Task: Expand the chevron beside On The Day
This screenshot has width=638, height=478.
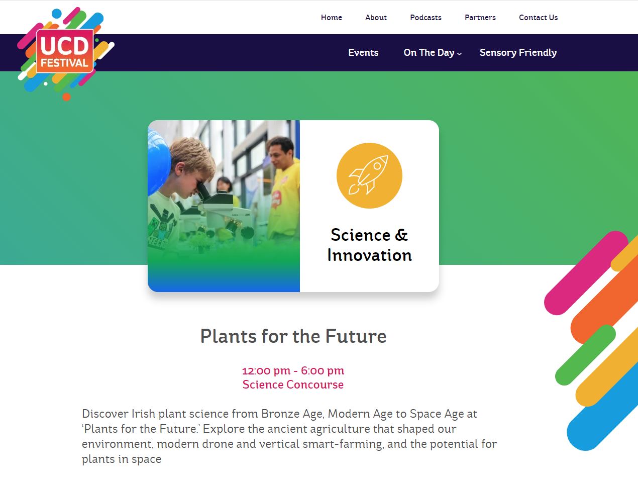Action: pyautogui.click(x=459, y=54)
